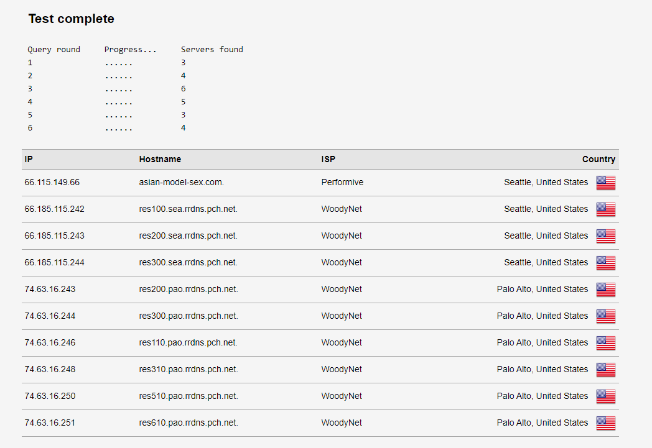
Task: Select IP address 66.185.115.242
Action: pos(55,209)
